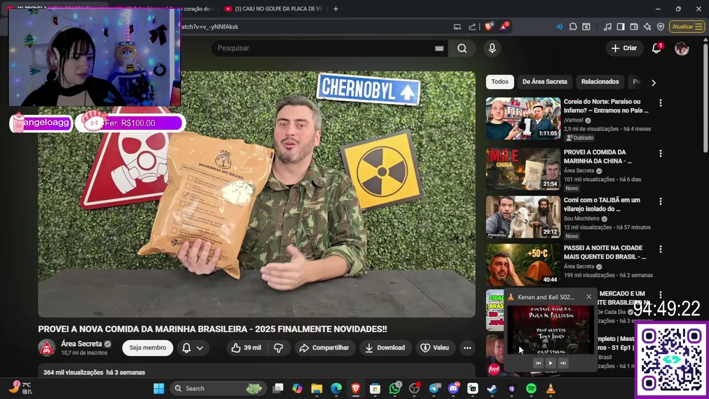The width and height of the screenshot is (709, 399).
Task: Open Discord from the taskbar
Action: click(453, 388)
